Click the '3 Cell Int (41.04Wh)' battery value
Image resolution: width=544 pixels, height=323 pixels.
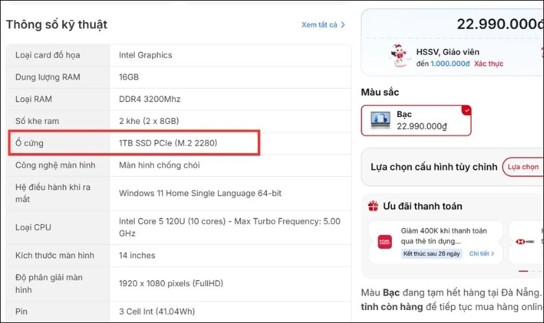click(x=157, y=311)
